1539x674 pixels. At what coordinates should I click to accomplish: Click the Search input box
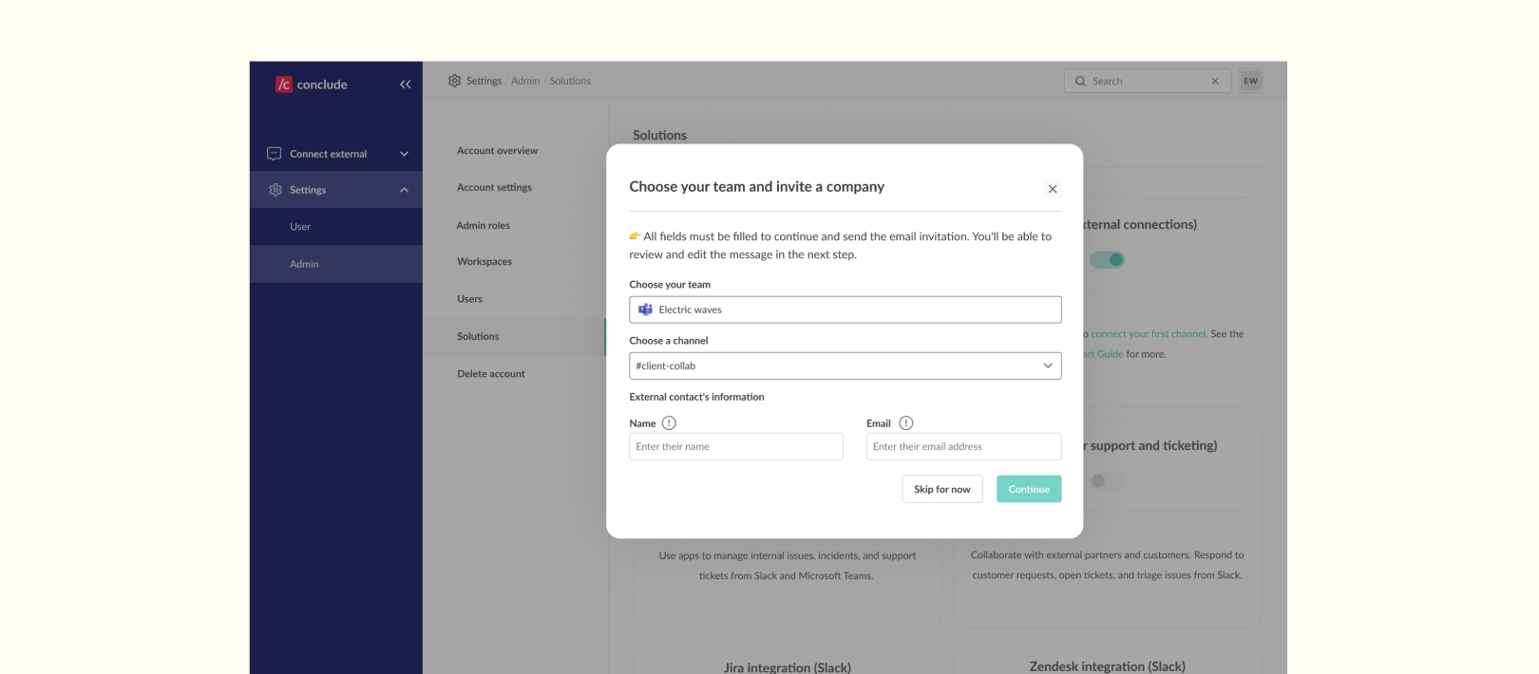[1148, 81]
